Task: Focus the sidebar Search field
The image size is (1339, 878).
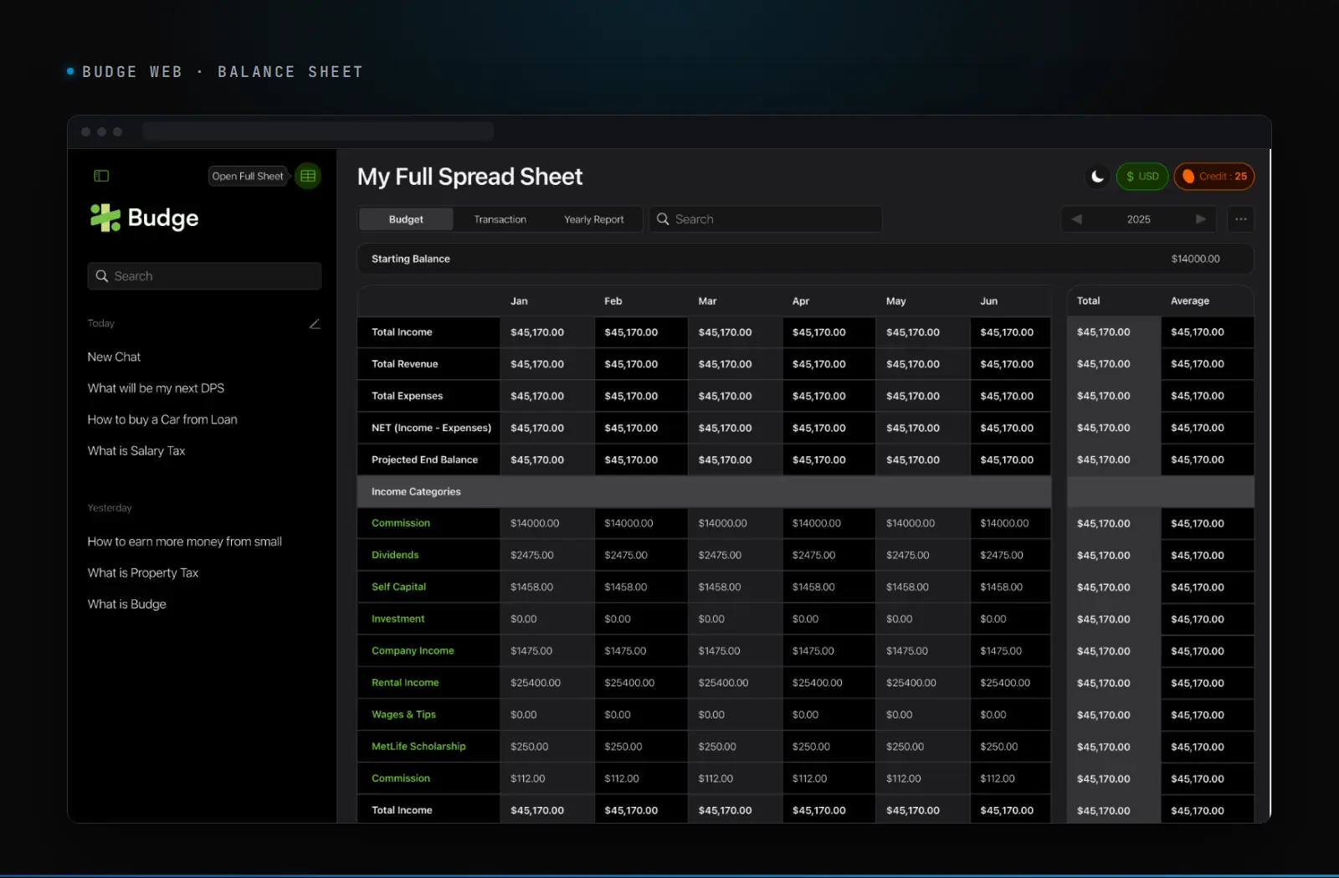Action: (204, 276)
